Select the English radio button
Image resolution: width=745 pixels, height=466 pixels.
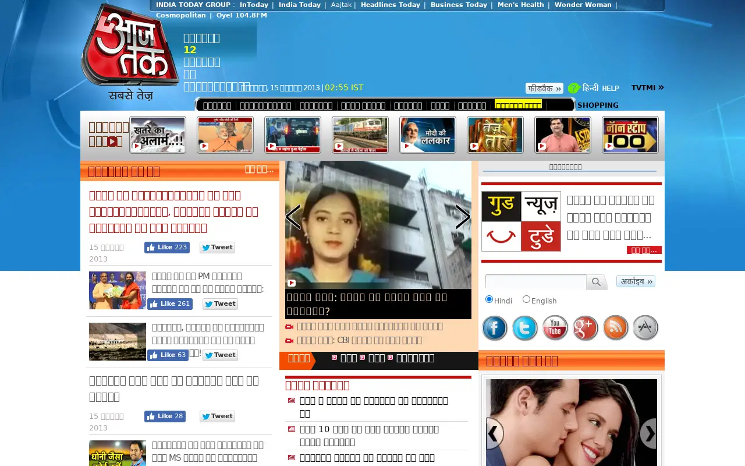click(526, 299)
